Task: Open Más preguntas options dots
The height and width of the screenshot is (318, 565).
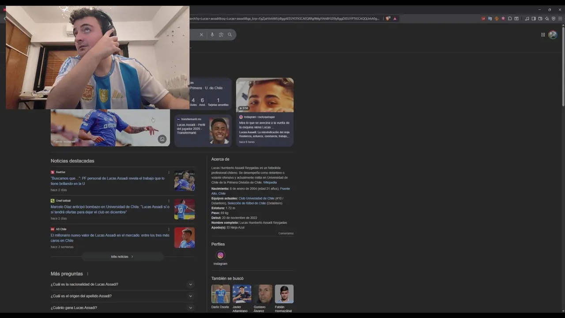Action: tap(87, 274)
